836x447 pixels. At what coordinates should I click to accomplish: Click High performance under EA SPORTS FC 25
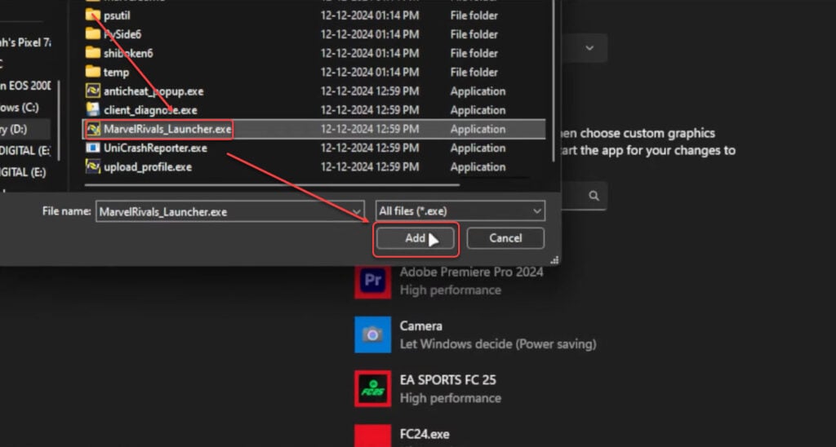click(451, 398)
